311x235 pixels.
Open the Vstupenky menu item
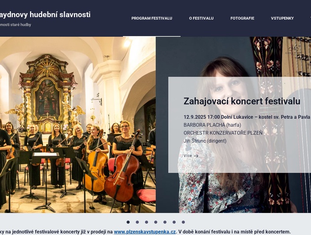[x=282, y=18]
